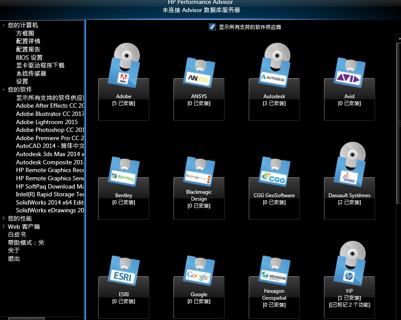The image size is (401, 320).
Task: Click the 已标记 2 个功能 text under HP
Action: [350, 305]
